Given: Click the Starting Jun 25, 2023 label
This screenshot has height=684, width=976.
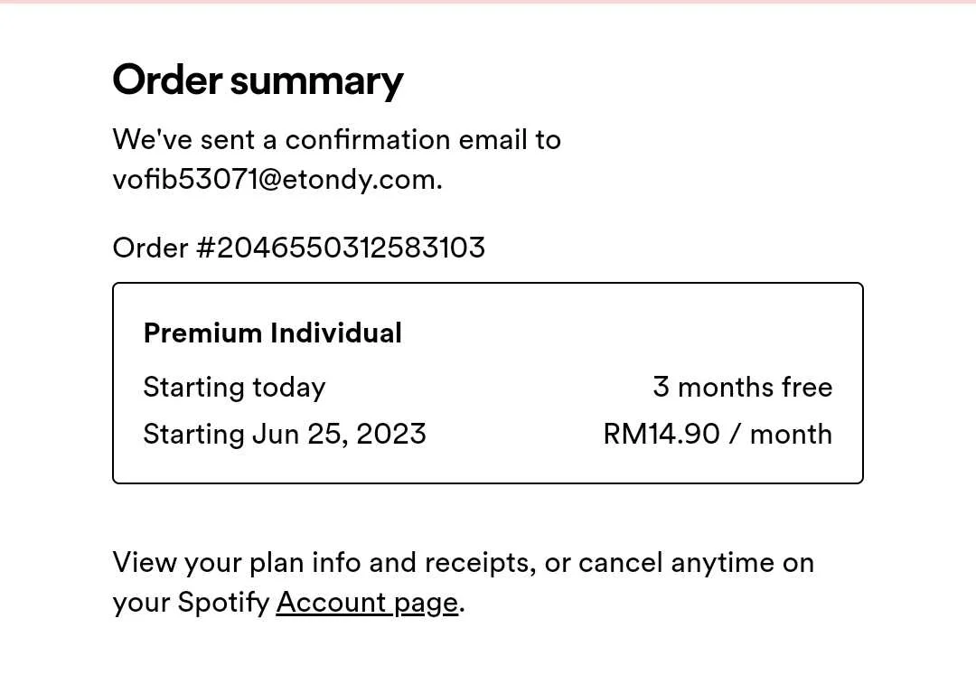Looking at the screenshot, I should 285,434.
